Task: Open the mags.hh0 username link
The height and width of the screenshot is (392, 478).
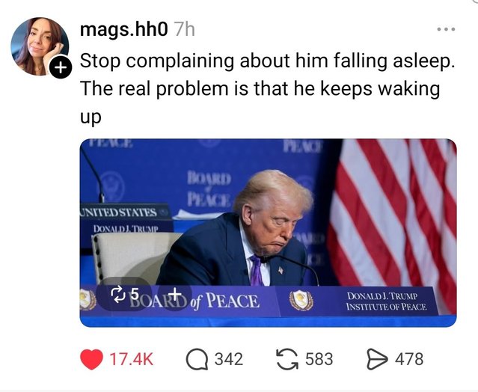Action: pos(123,30)
